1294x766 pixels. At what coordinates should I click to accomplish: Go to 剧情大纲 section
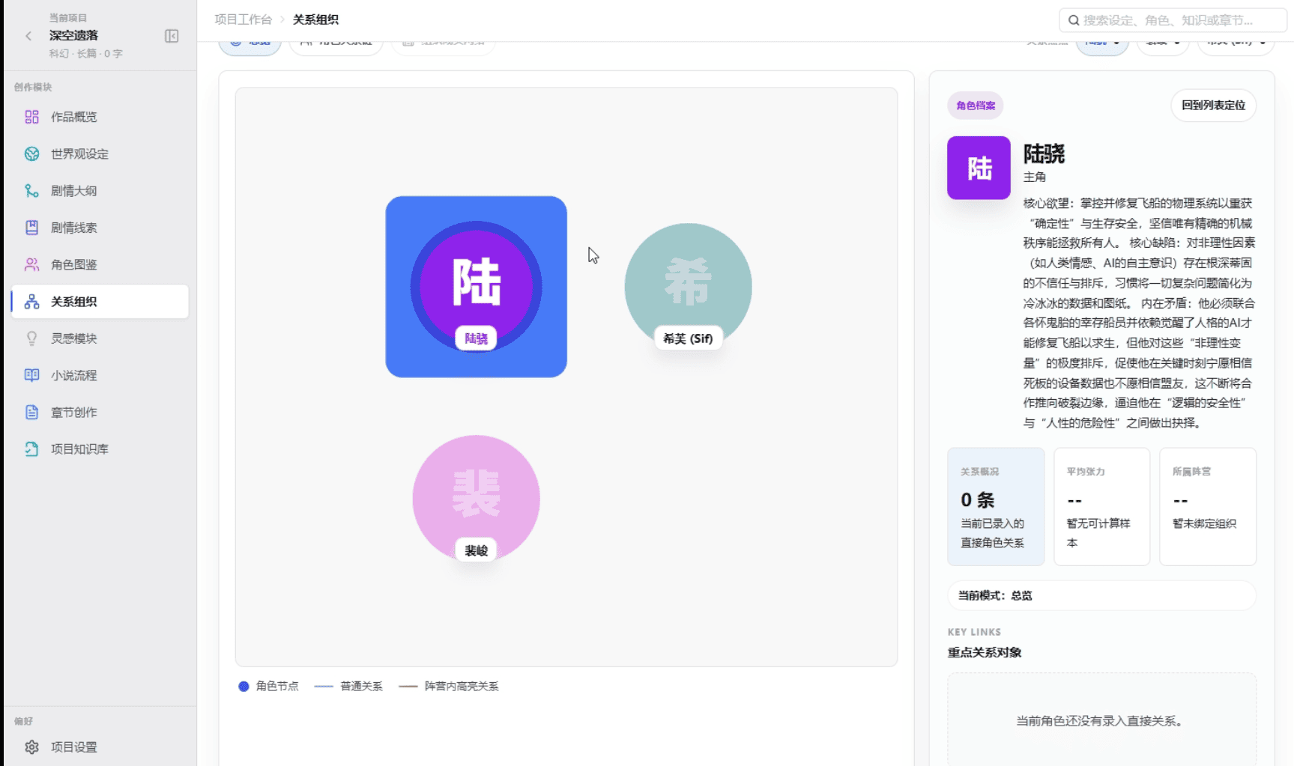pyautogui.click(x=100, y=190)
